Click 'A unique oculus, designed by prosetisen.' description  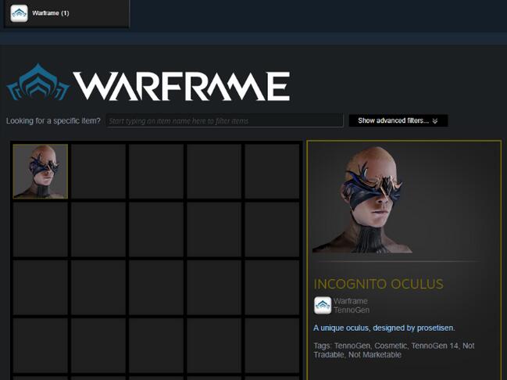[x=384, y=328]
